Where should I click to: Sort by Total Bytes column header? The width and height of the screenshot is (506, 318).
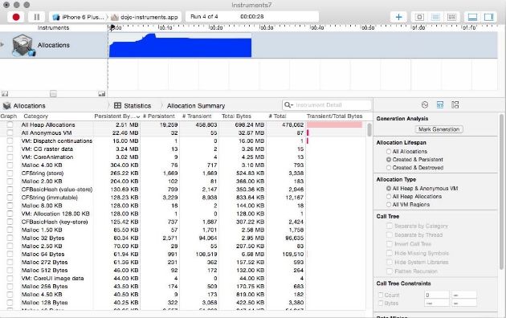236,116
